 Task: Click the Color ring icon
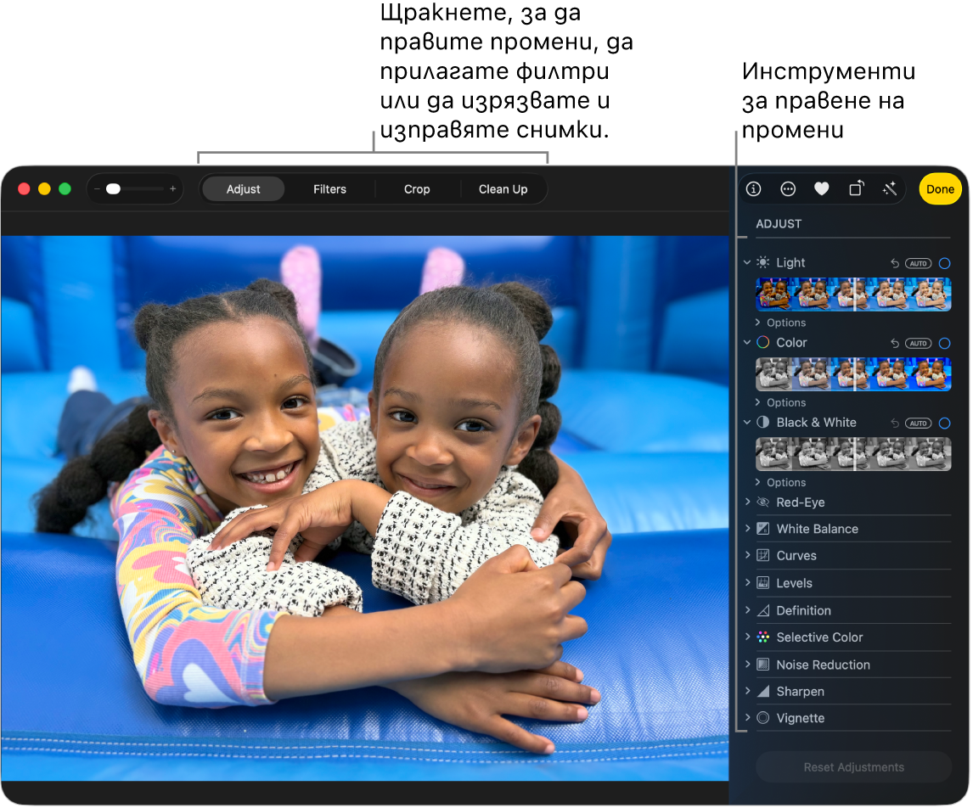point(764,343)
